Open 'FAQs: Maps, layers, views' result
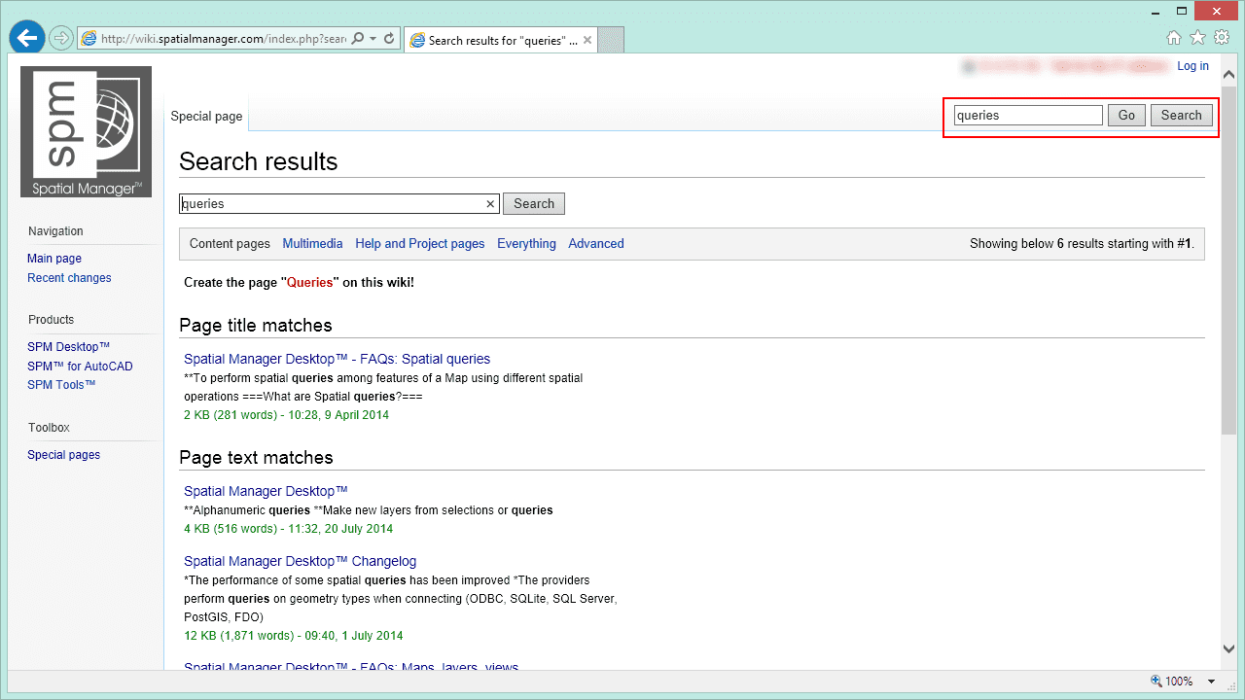 point(351,667)
